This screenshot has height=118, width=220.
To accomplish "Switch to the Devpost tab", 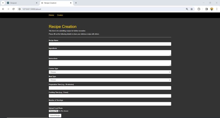I will point(22,3).
